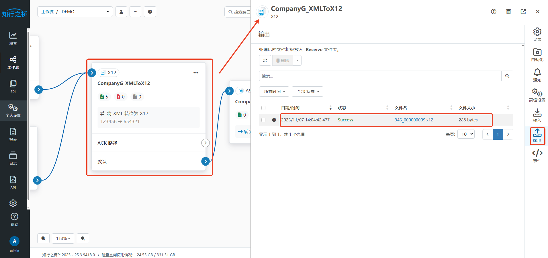Open the 输出 (Output) tab icon
Image resolution: width=548 pixels, height=258 pixels.
(537, 136)
